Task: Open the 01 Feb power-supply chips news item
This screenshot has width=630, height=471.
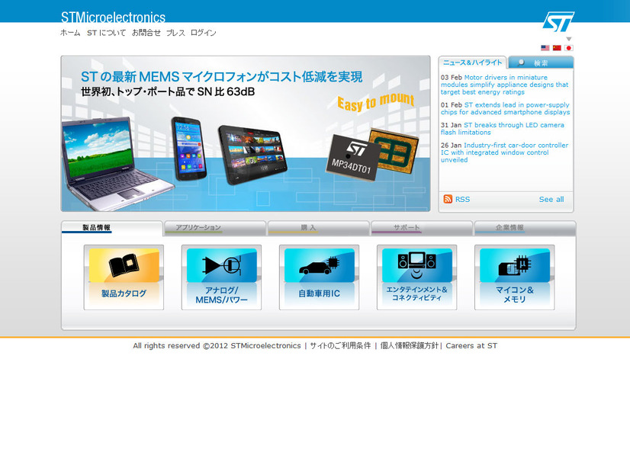Action: 505,108
